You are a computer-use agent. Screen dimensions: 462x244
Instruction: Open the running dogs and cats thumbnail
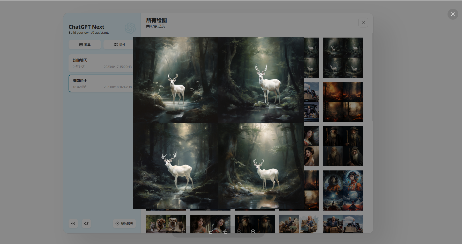(x=166, y=224)
